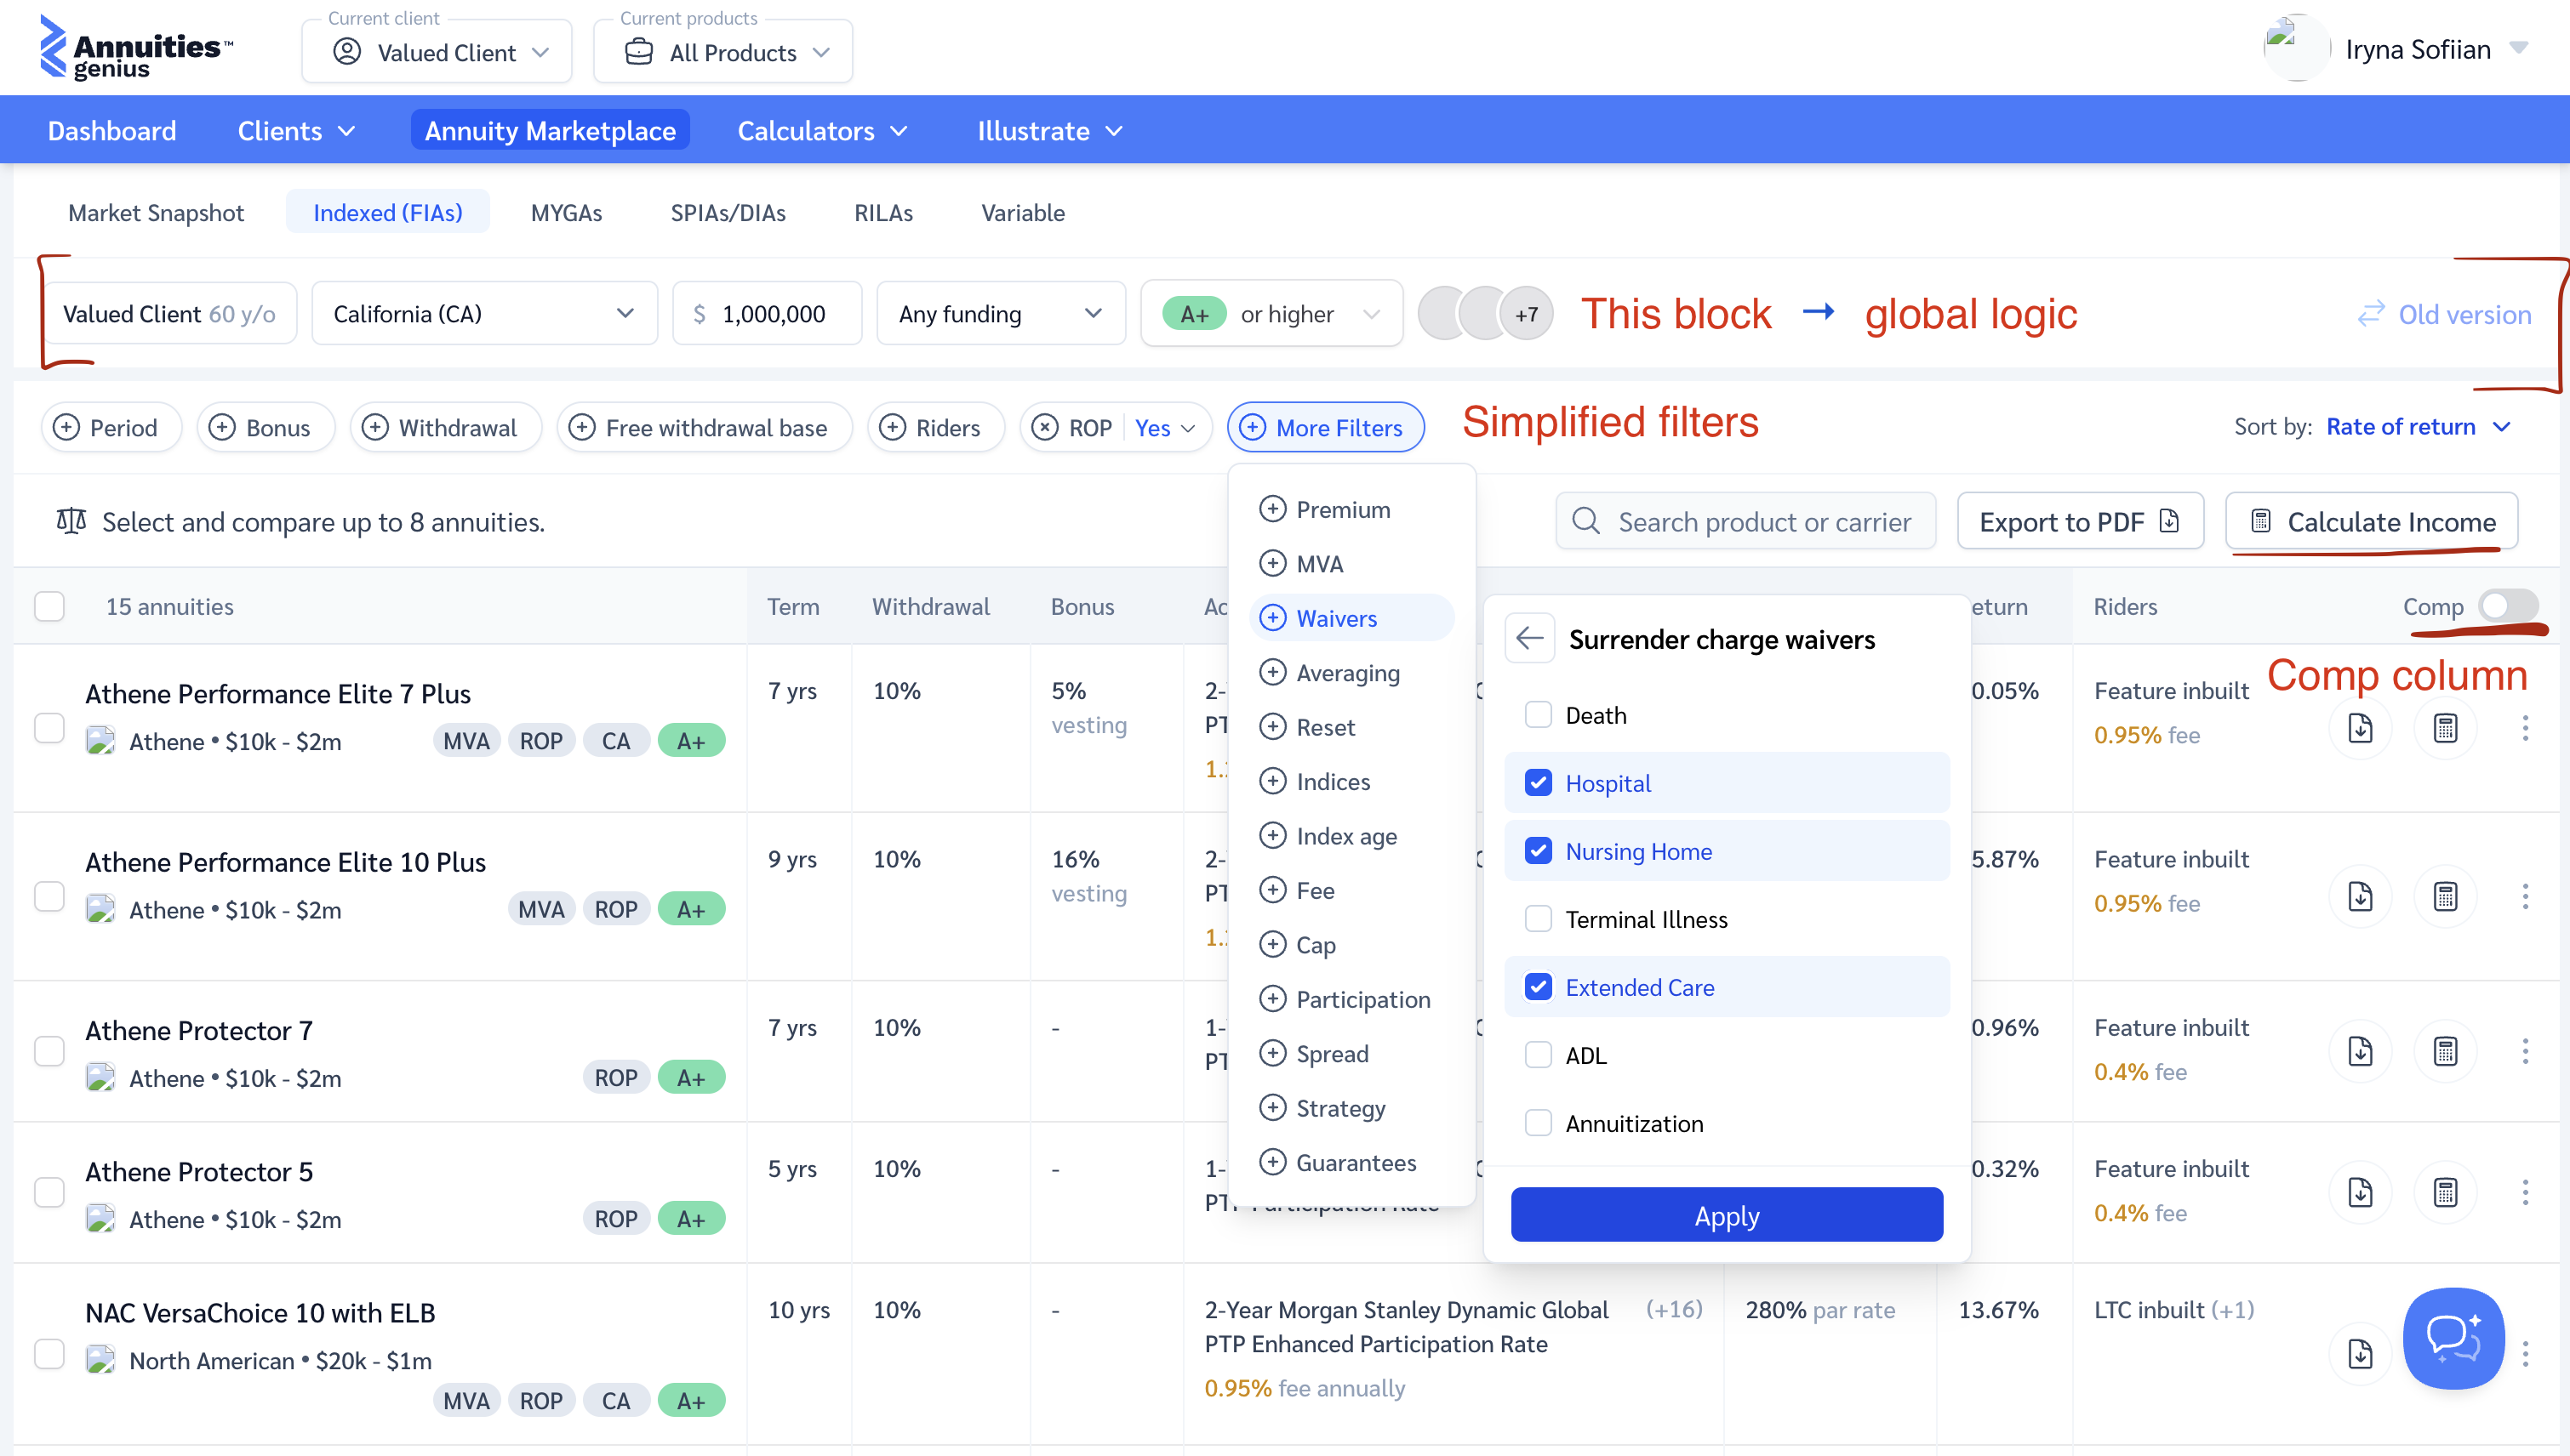
Task: Switch to the Market Snapshot tab
Action: (156, 212)
